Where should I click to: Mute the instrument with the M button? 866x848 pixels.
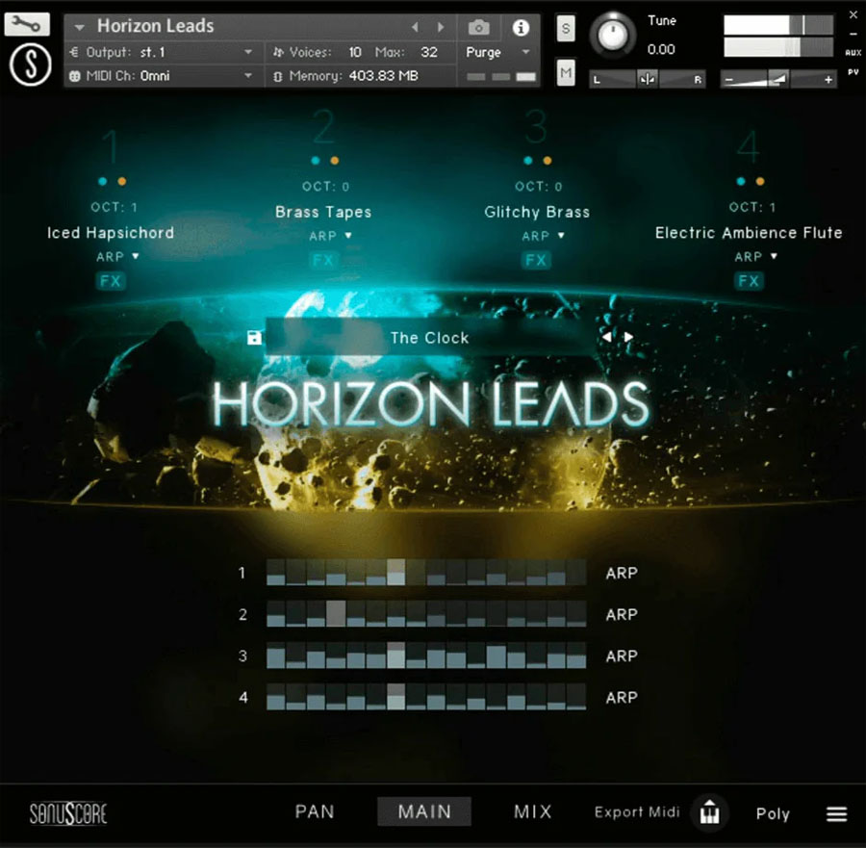coord(565,72)
